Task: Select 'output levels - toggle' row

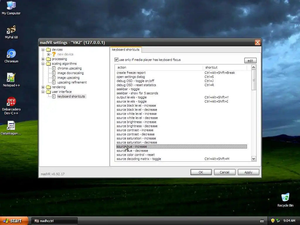Action: pos(182,97)
